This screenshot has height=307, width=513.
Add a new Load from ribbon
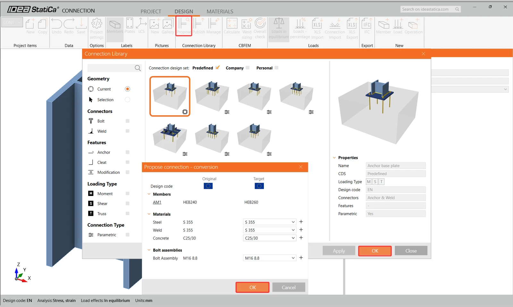(398, 26)
